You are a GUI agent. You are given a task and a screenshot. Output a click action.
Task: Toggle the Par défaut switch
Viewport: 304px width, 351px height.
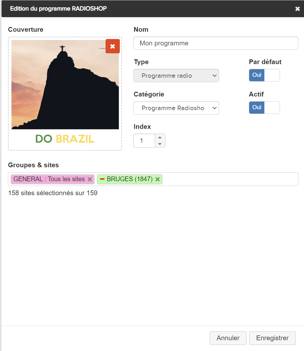pyautogui.click(x=264, y=75)
